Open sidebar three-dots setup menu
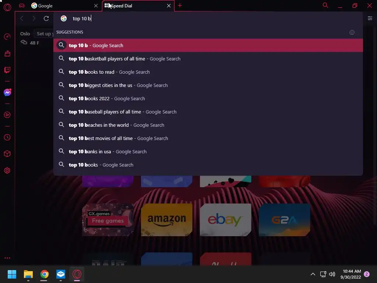This screenshot has height=283, width=377. 7,258
